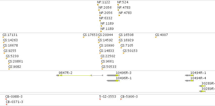Click the 10494R-1 transcript glyph
The height and width of the screenshot is (106, 215).
pos(189,75)
